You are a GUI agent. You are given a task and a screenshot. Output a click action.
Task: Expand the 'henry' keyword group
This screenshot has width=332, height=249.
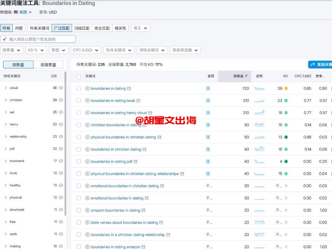point(6,124)
